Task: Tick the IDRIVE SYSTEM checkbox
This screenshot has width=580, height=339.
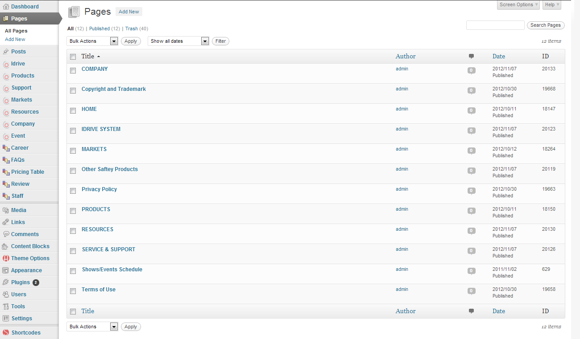Action: click(x=73, y=131)
